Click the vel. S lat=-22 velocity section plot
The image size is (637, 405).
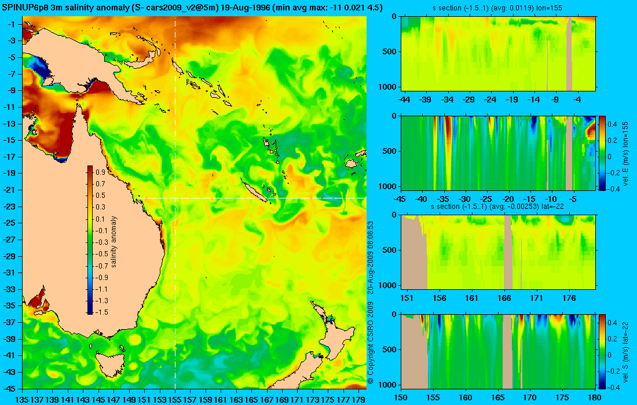(498, 351)
